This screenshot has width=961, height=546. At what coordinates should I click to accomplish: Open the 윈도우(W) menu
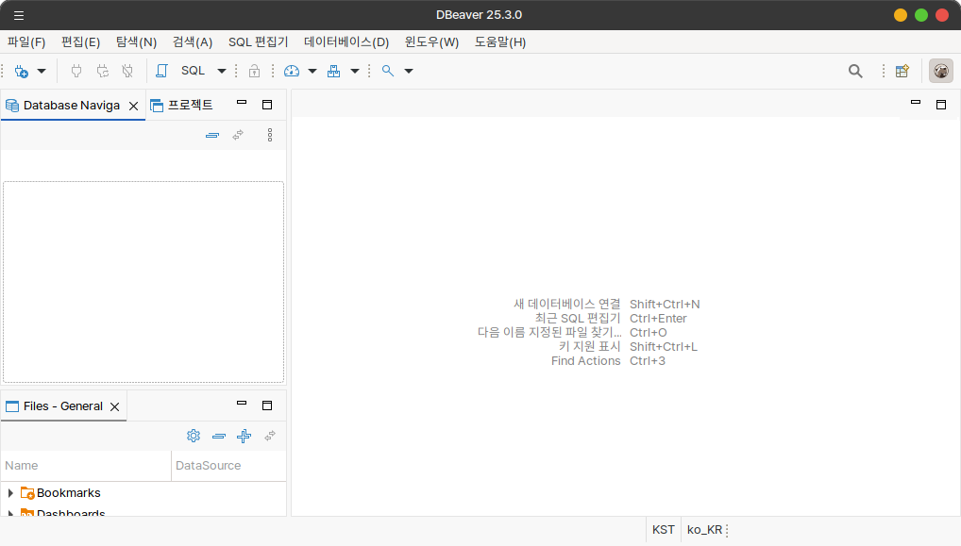tap(431, 42)
